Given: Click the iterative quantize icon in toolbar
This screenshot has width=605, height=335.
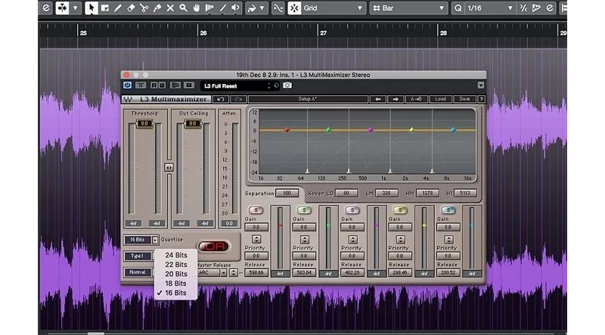Looking at the screenshot, I should coord(523,8).
